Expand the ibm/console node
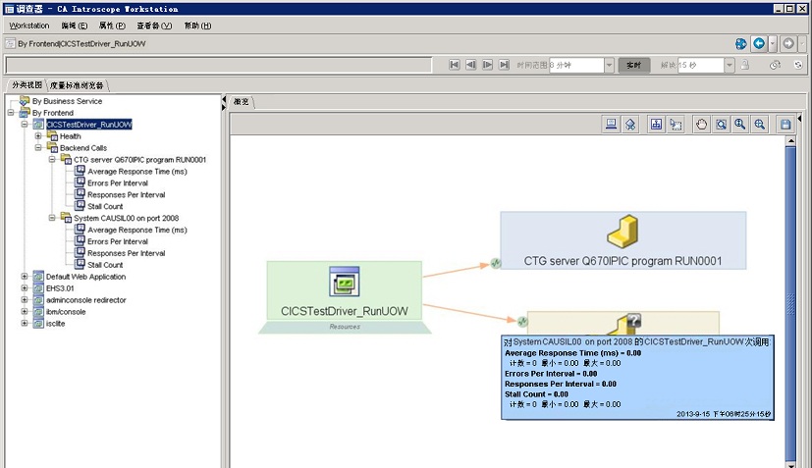 pos(25,312)
